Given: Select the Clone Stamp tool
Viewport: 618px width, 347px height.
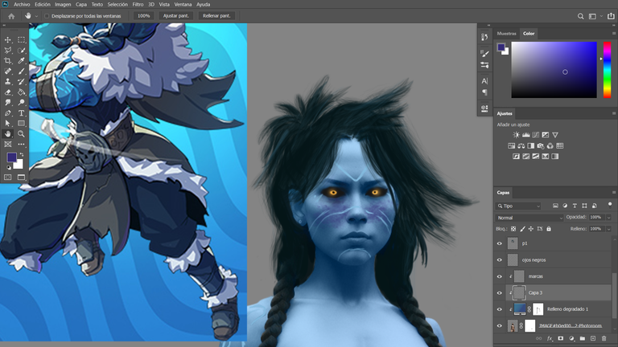Looking at the screenshot, I should coord(8,81).
